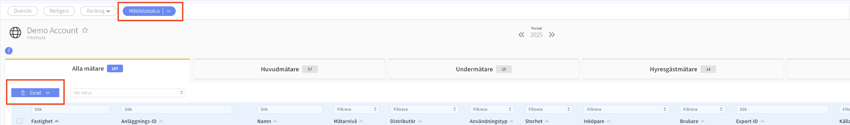Image resolution: width=850 pixels, height=125 pixels.
Task: Open the Användningstyp Filtrera dropdown
Action: click(x=492, y=109)
